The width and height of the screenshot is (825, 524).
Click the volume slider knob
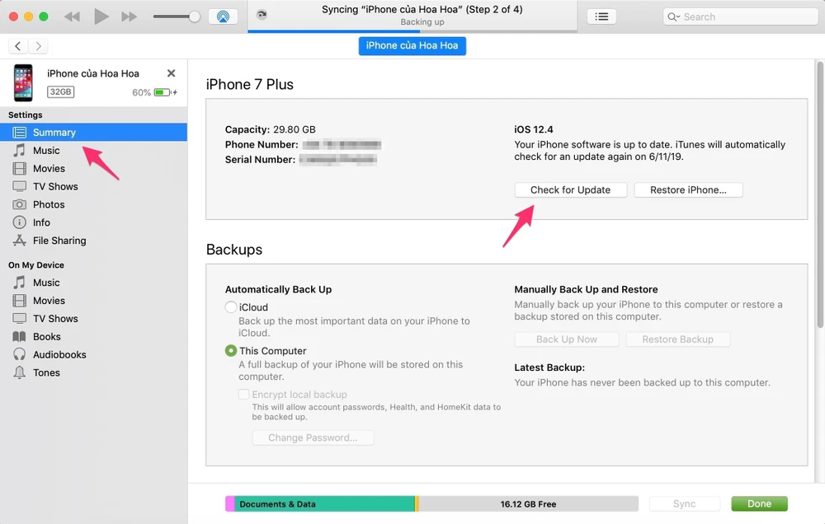tap(195, 16)
